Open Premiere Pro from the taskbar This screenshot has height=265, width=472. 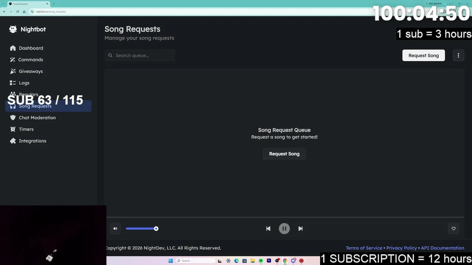269,261
